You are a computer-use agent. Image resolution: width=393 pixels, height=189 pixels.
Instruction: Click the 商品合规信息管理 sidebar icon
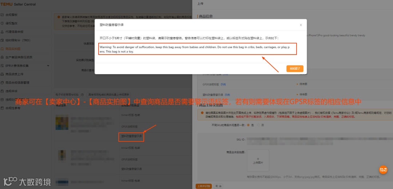(x=2, y=83)
